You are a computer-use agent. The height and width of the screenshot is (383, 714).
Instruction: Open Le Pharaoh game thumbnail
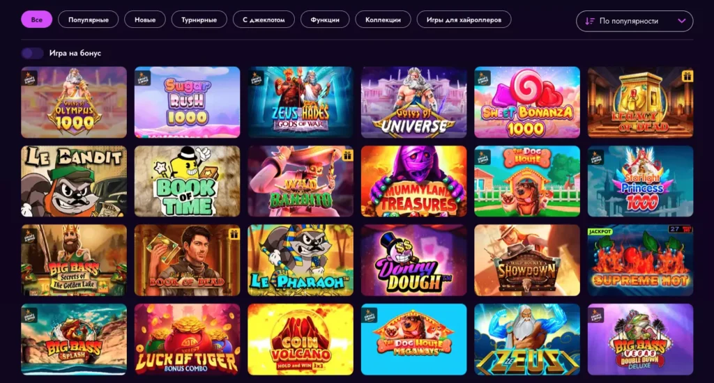[x=301, y=260]
